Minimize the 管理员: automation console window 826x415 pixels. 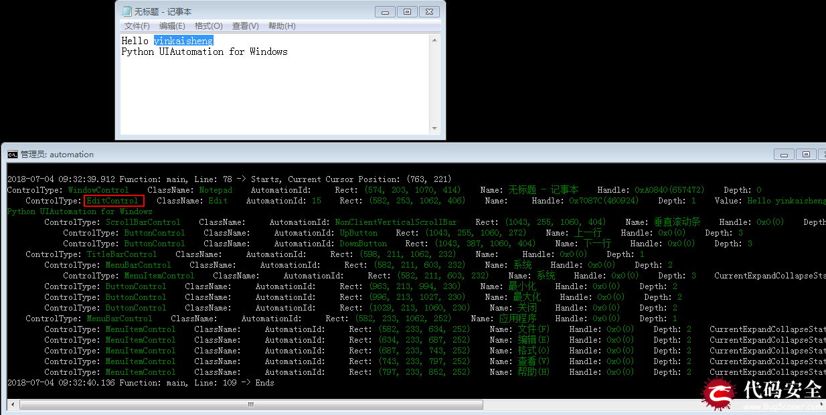(783, 154)
